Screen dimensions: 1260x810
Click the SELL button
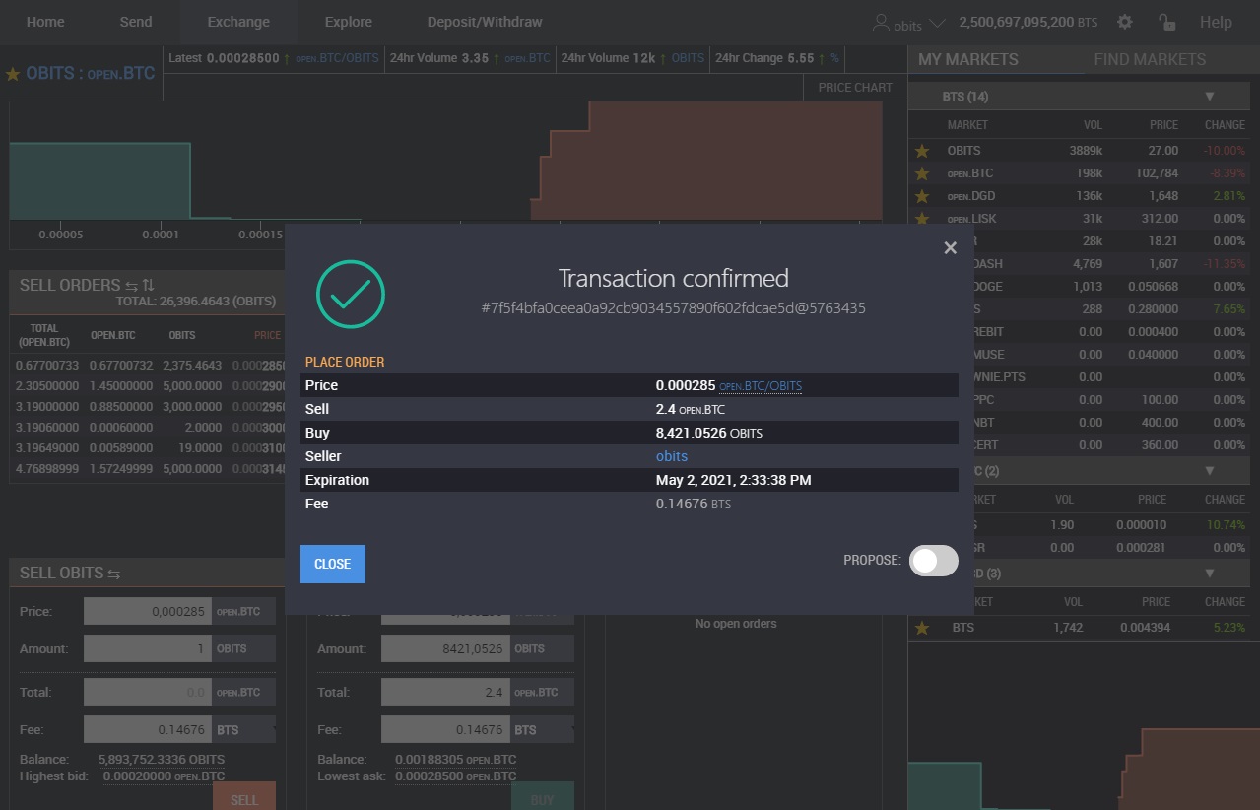pos(244,798)
